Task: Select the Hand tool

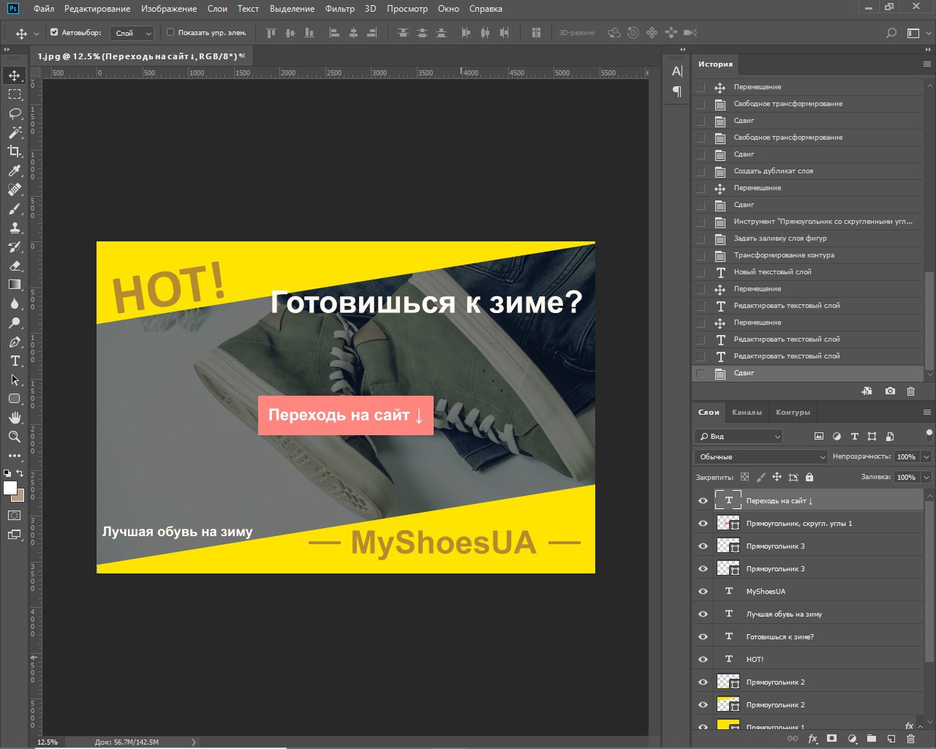Action: click(x=15, y=418)
